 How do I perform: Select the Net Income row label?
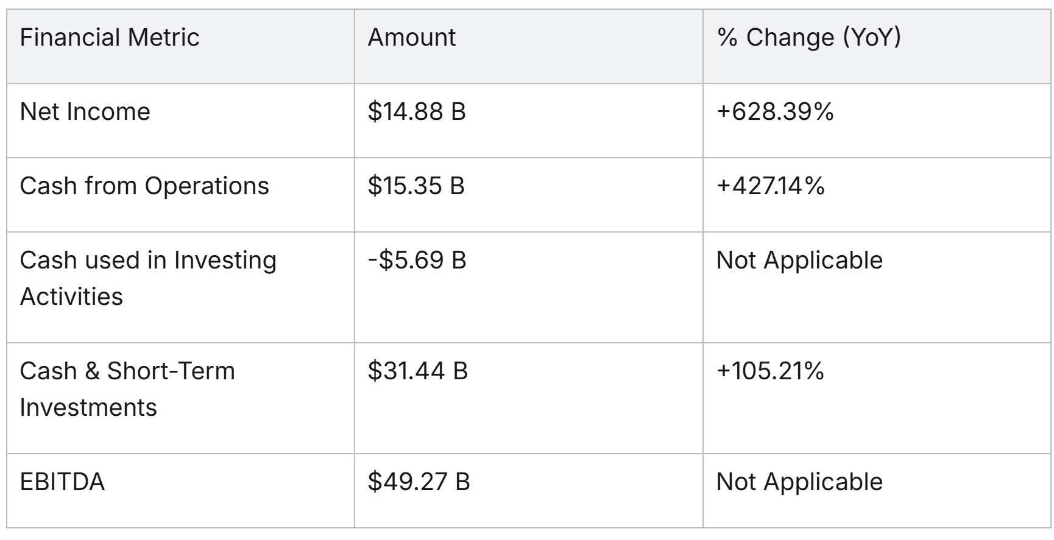[x=85, y=112]
